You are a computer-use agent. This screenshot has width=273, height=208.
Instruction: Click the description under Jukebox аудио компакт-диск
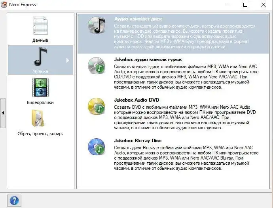tap(186, 77)
